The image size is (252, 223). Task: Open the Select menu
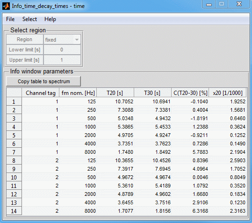pyautogui.click(x=29, y=19)
